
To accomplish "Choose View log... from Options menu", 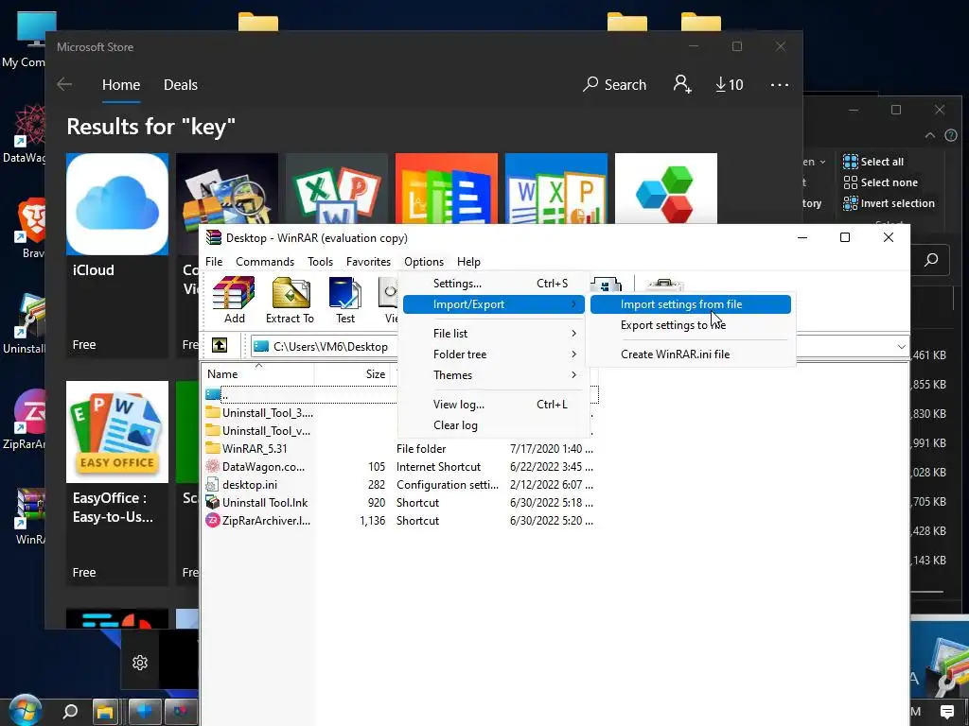I will (x=493, y=405).
